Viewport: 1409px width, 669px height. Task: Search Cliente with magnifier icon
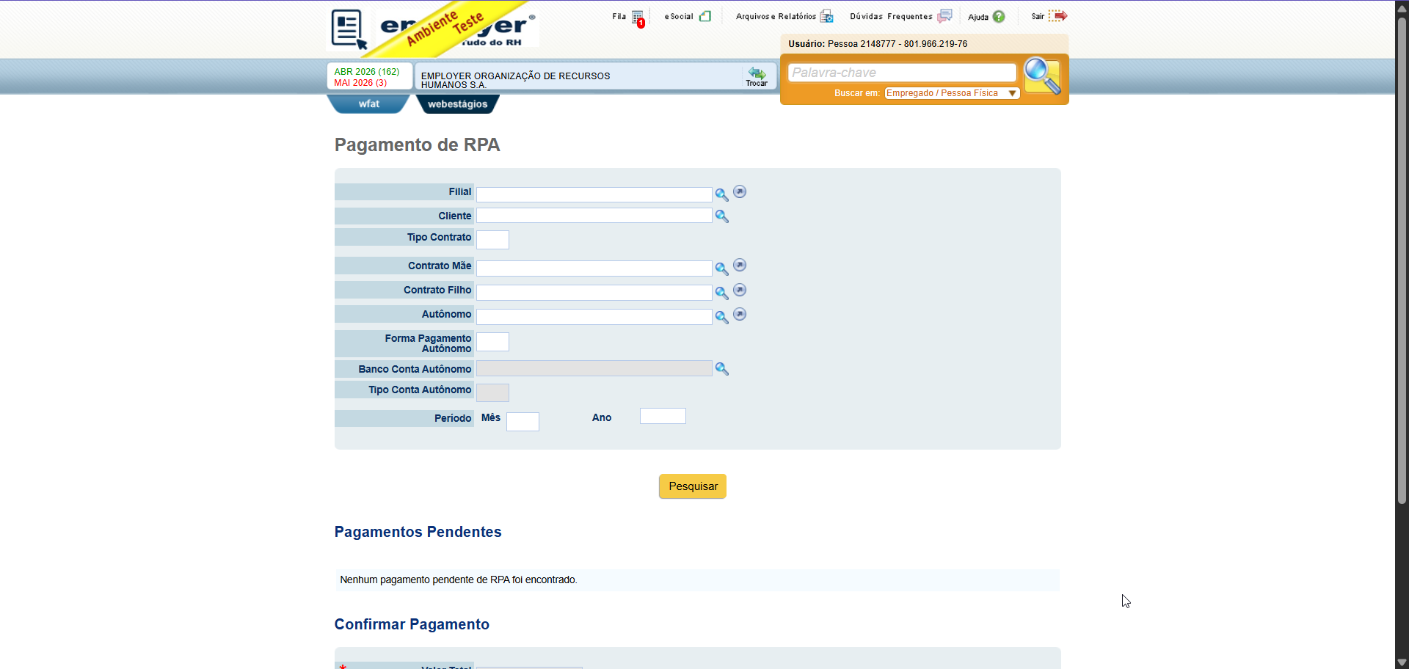(722, 216)
